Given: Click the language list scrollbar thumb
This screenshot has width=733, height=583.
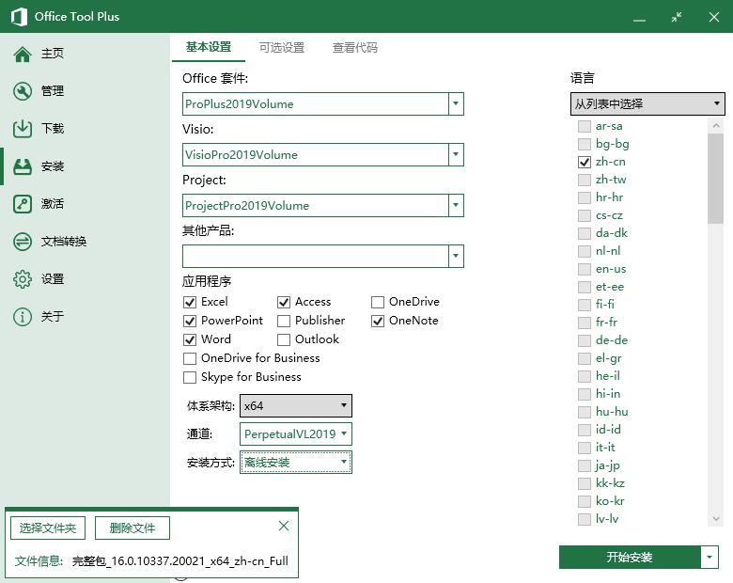Looking at the screenshot, I should point(716,179).
